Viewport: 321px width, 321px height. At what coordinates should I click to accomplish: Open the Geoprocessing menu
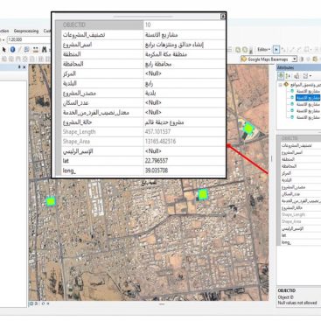click(26, 31)
